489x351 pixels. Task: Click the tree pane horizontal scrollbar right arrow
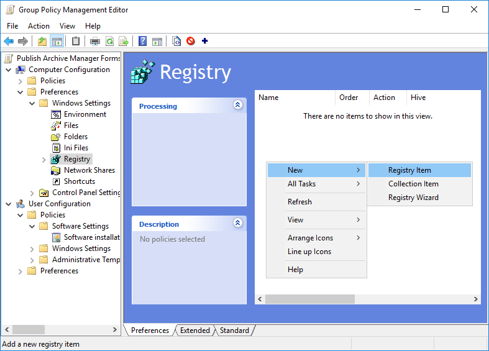click(x=115, y=329)
